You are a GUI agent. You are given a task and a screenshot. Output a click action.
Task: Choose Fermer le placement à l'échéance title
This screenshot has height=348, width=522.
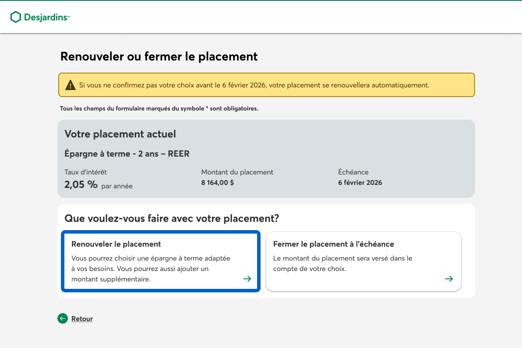pyautogui.click(x=333, y=244)
